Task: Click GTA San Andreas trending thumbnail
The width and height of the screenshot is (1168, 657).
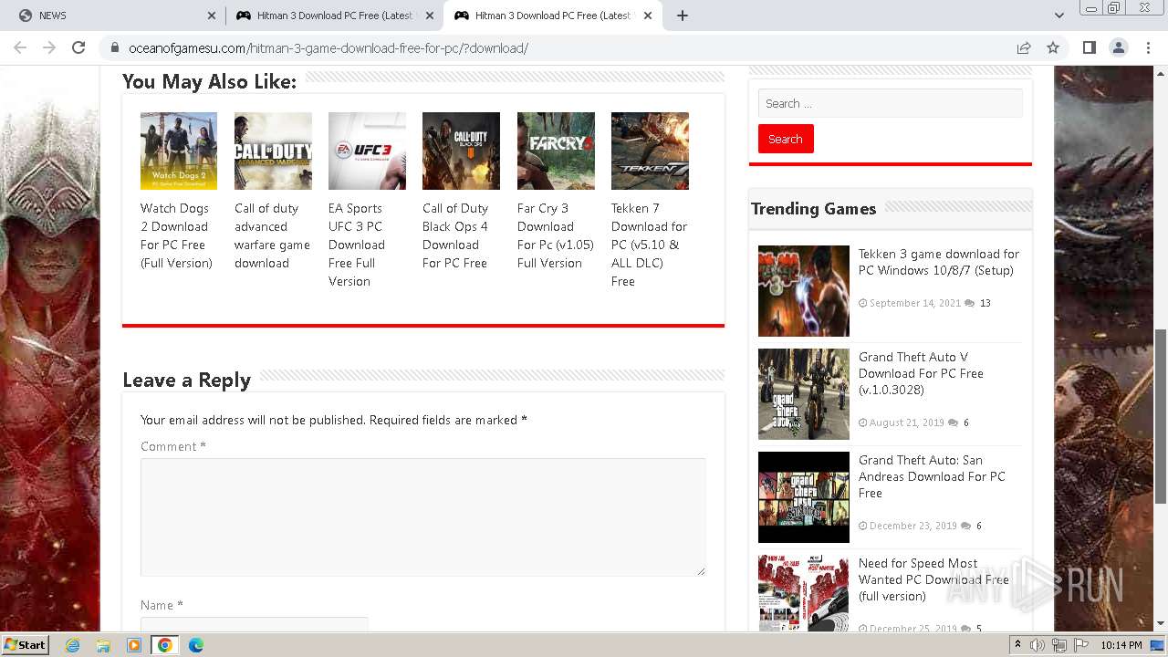Action: pos(804,497)
